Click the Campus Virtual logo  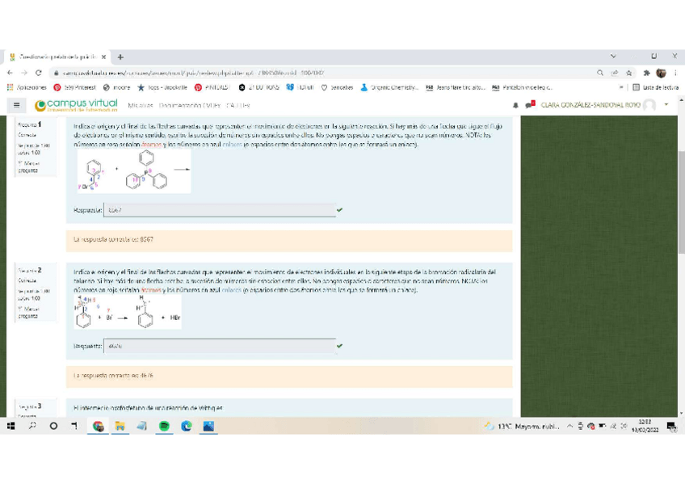click(x=77, y=105)
